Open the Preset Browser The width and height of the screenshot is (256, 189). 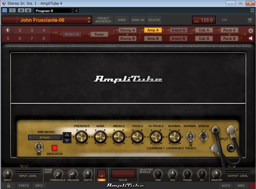(x=103, y=20)
